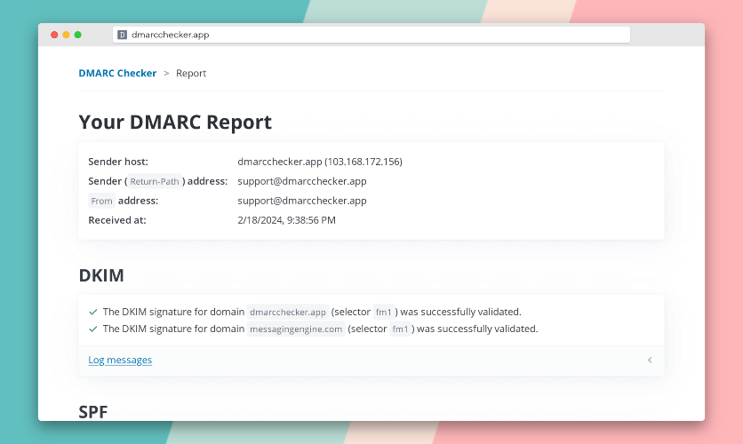Click the red close window button
Image resolution: width=743 pixels, height=444 pixels.
(54, 35)
